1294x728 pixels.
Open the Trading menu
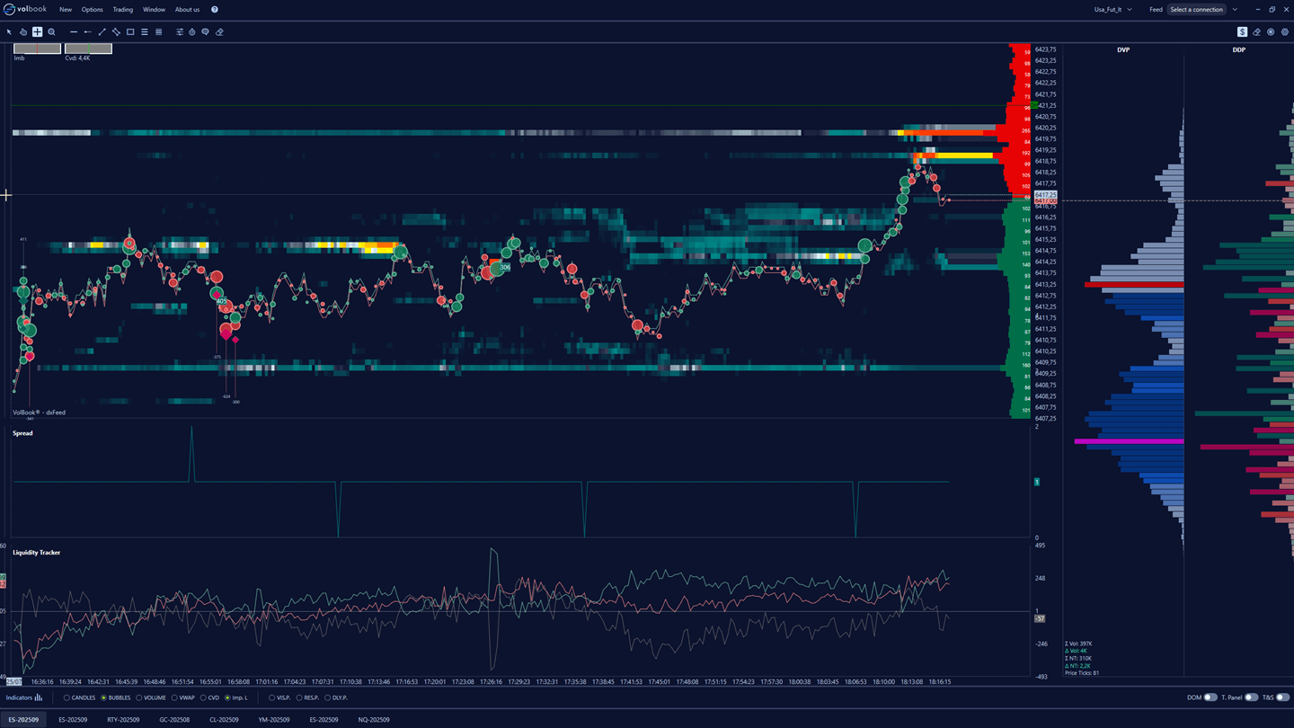[122, 10]
